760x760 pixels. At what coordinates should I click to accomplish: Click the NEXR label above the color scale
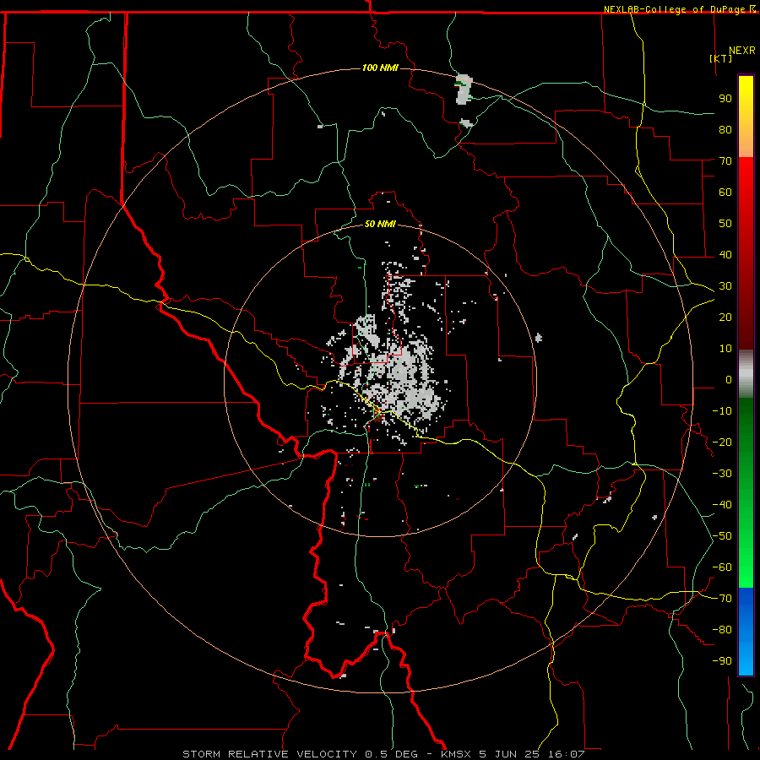coord(741,51)
